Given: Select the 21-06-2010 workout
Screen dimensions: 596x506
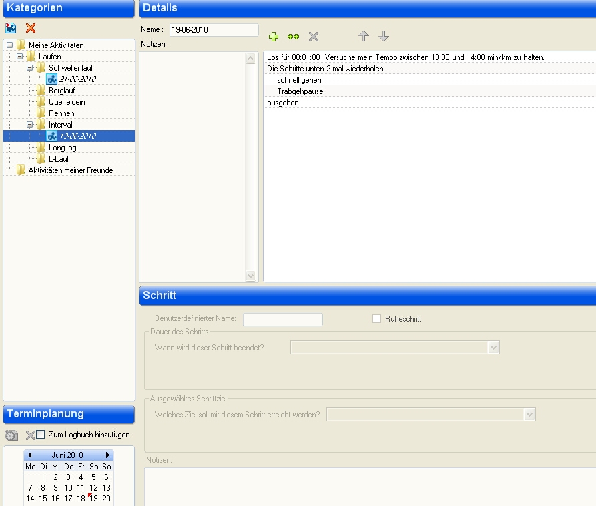Looking at the screenshot, I should (77, 79).
